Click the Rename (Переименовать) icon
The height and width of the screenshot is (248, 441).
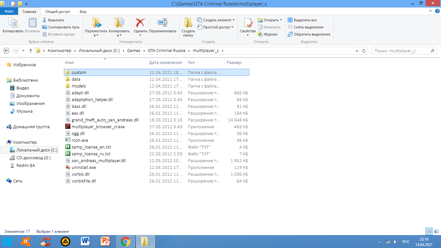[x=162, y=23]
